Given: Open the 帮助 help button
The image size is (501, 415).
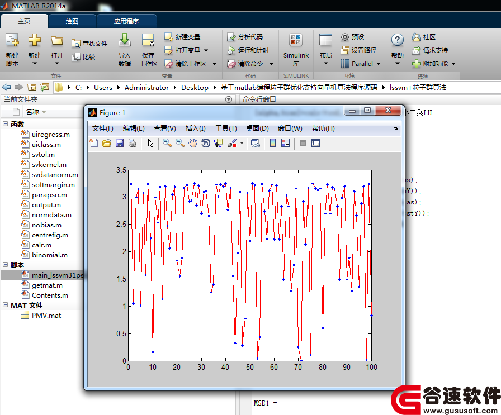Looking at the screenshot, I should point(398,50).
